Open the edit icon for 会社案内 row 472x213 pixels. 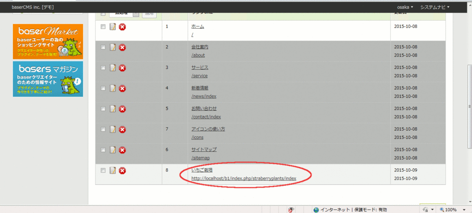tap(112, 47)
